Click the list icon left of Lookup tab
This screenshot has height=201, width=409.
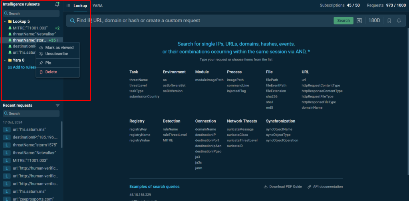coord(68,6)
